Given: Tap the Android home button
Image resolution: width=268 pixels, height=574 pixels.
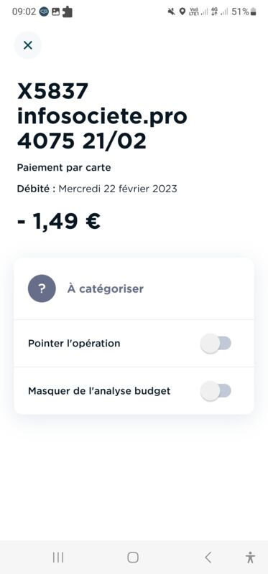Looking at the screenshot, I should (x=133, y=557).
